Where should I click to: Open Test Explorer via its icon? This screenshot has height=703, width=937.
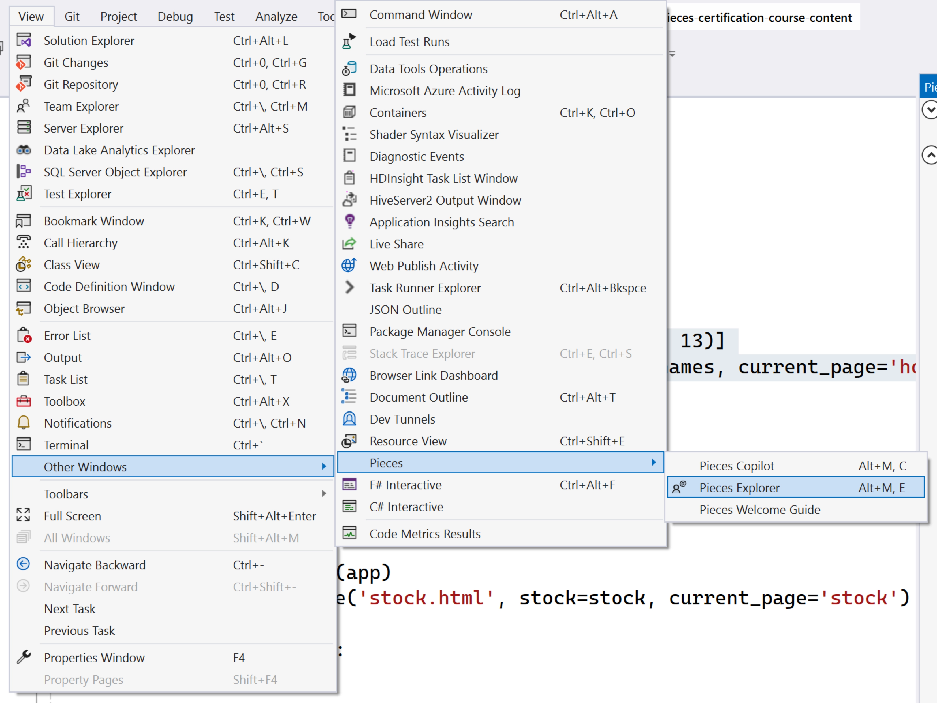(x=24, y=193)
